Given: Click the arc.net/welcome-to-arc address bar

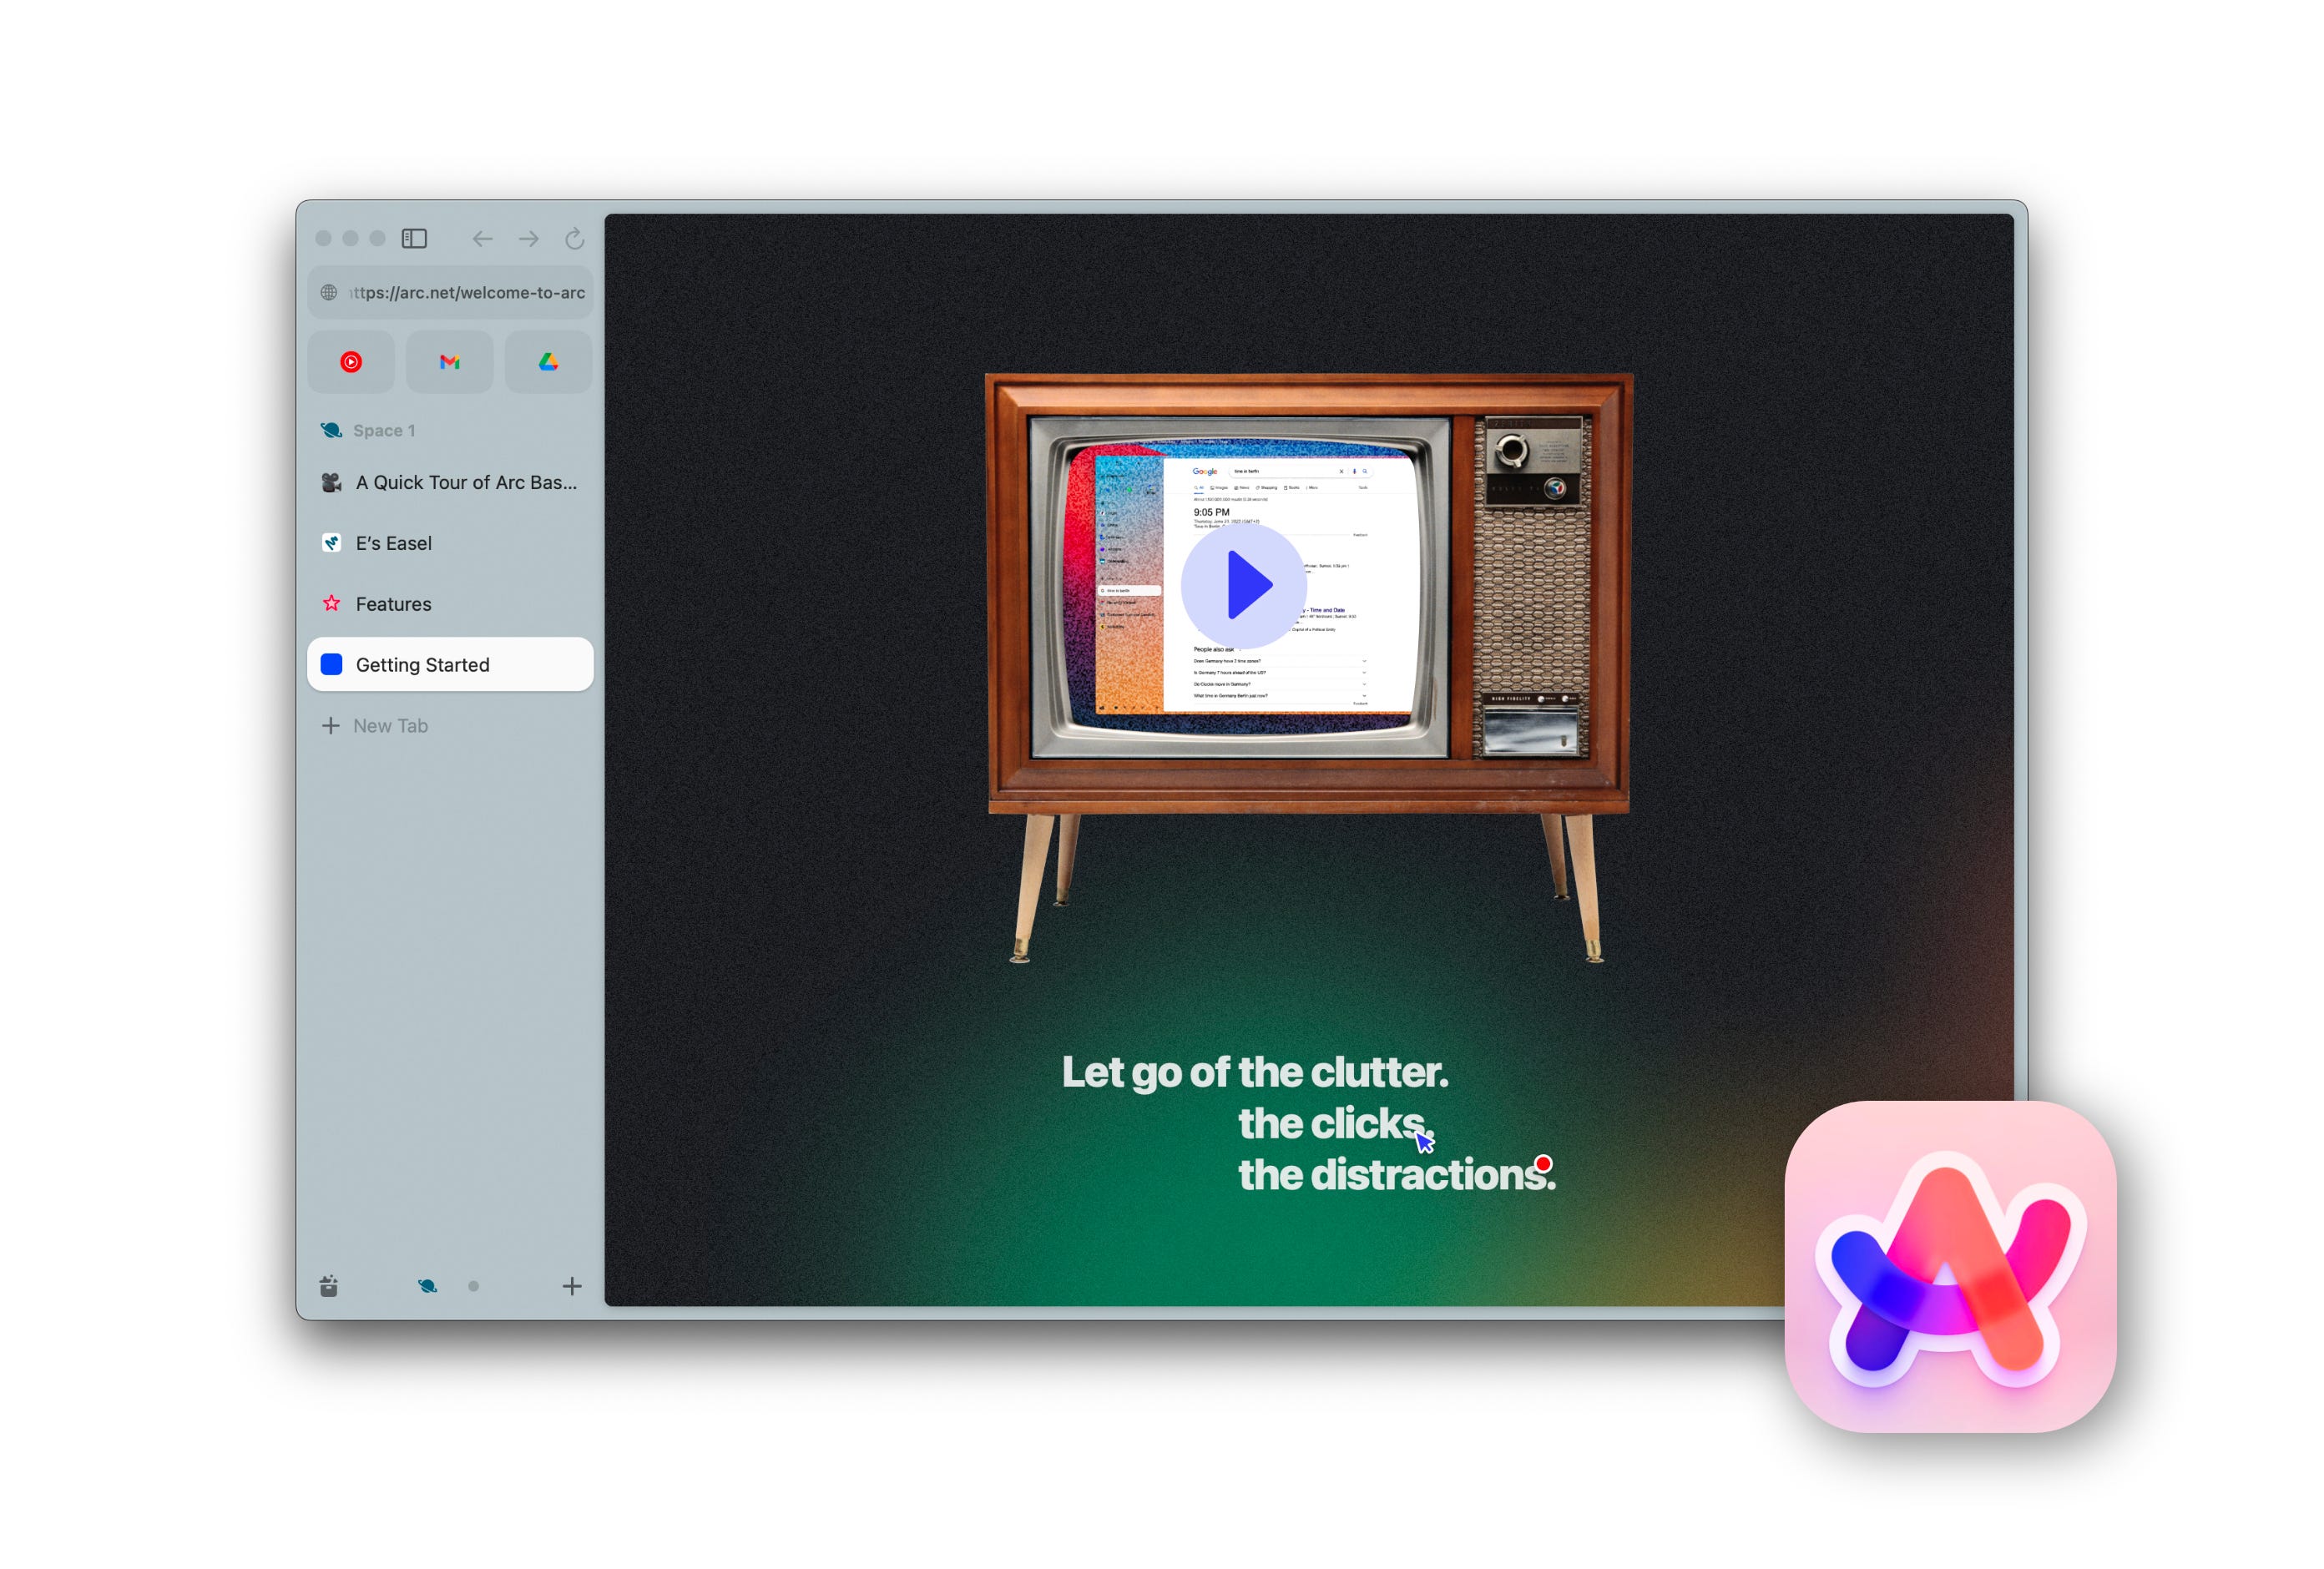Looking at the screenshot, I should tap(450, 292).
